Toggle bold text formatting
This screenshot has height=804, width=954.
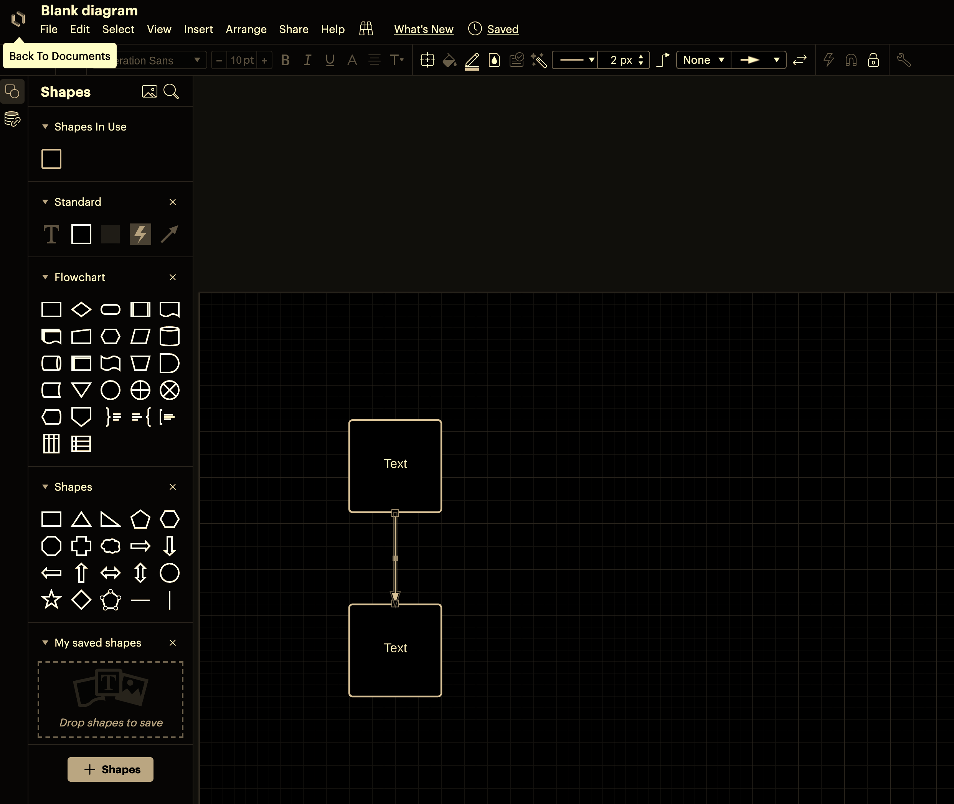285,60
